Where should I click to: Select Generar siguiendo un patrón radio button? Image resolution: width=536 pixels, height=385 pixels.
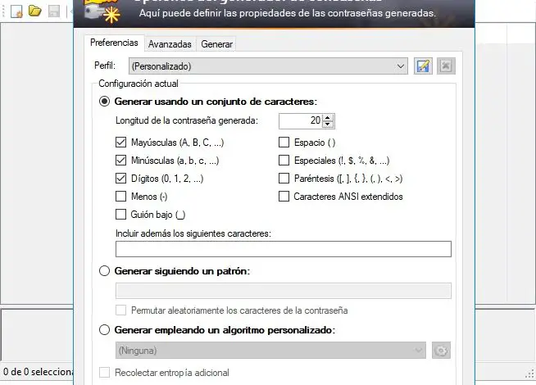[x=104, y=270]
